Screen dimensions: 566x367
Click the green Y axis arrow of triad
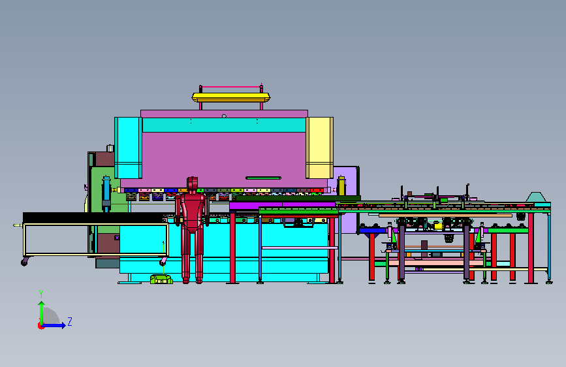point(42,312)
